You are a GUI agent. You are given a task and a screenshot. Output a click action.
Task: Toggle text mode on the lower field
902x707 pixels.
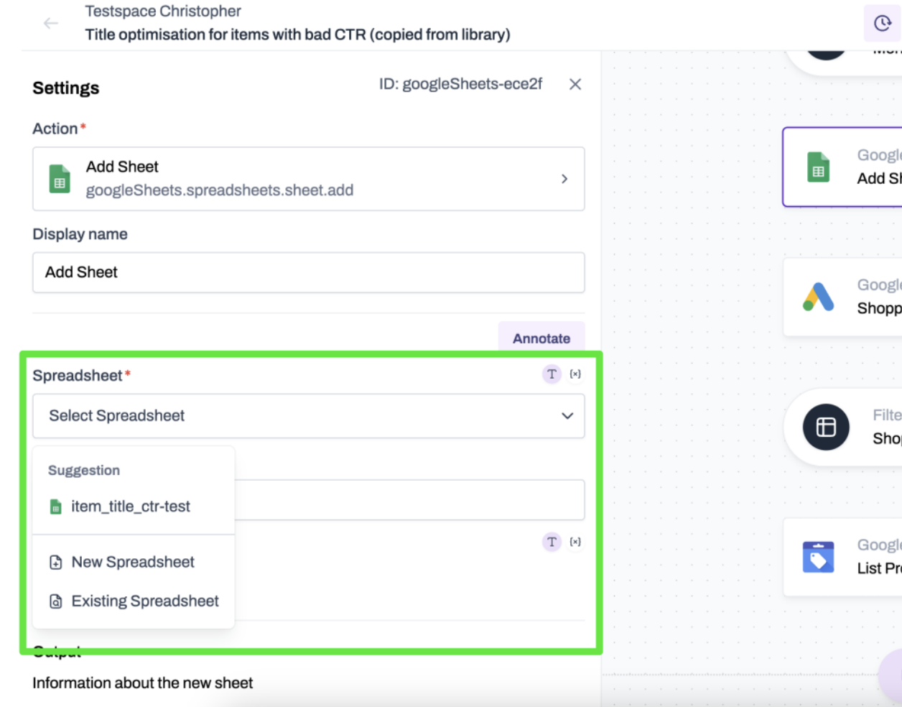(x=552, y=542)
